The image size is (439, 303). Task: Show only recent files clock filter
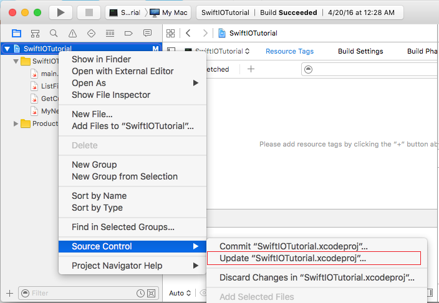pyautogui.click(x=140, y=293)
